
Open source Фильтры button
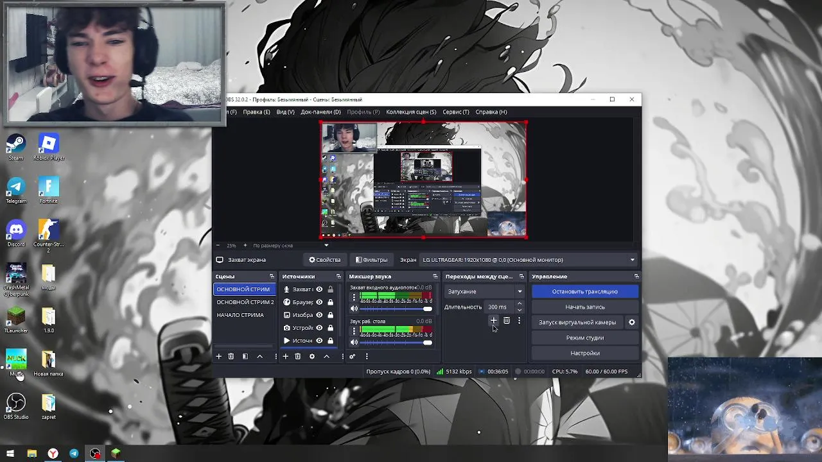pos(371,260)
